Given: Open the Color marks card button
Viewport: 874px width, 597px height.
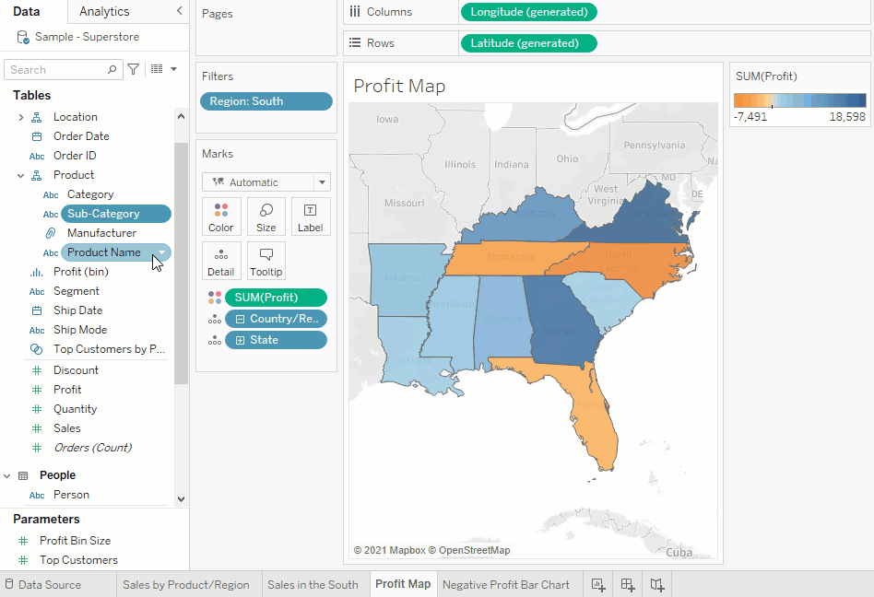Looking at the screenshot, I should pyautogui.click(x=221, y=217).
